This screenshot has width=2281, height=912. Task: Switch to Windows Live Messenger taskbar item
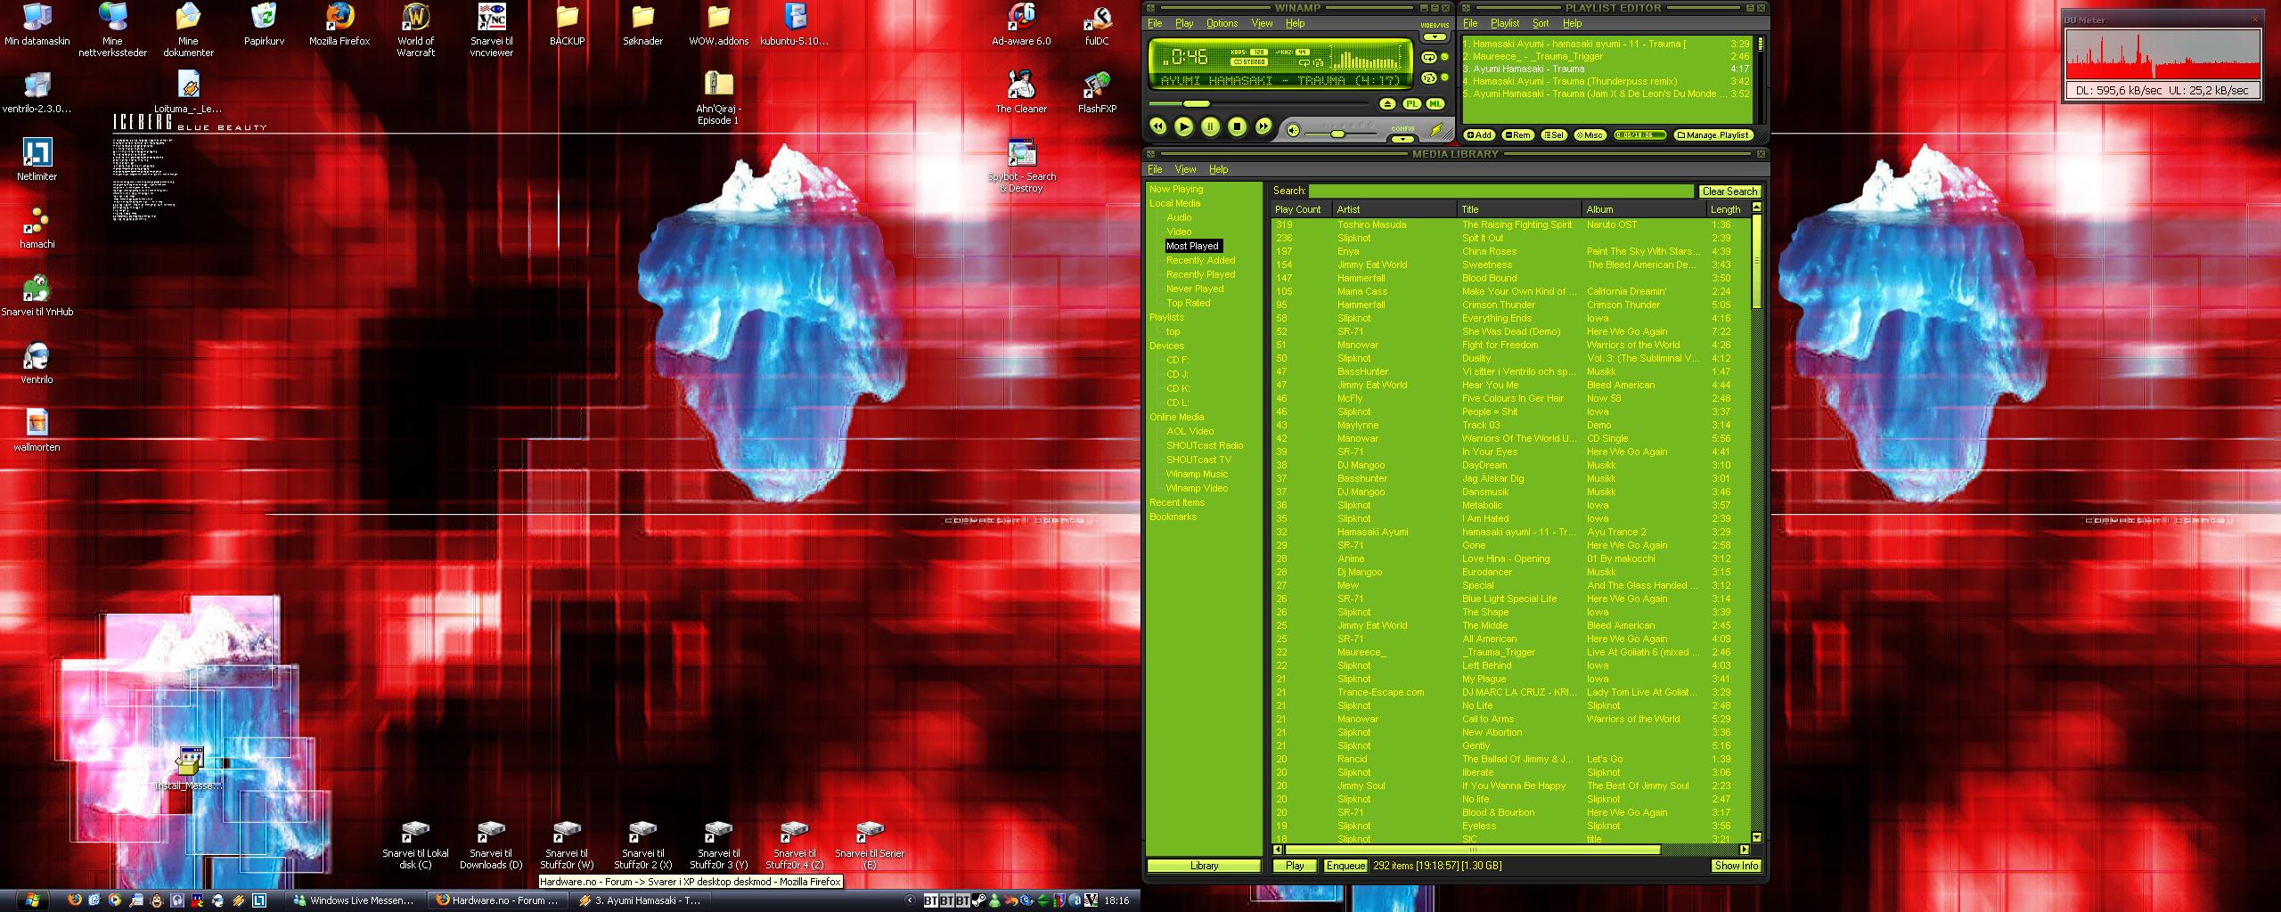point(355,900)
